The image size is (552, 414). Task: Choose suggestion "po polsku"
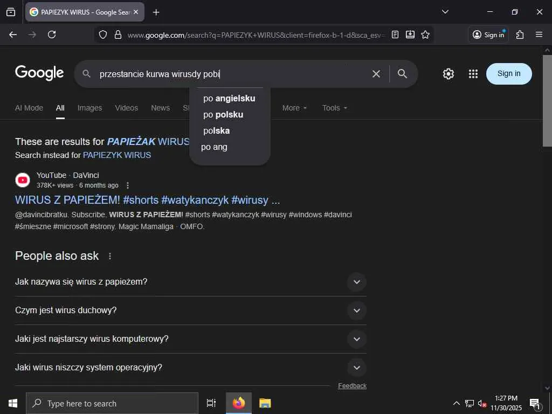[230, 115]
